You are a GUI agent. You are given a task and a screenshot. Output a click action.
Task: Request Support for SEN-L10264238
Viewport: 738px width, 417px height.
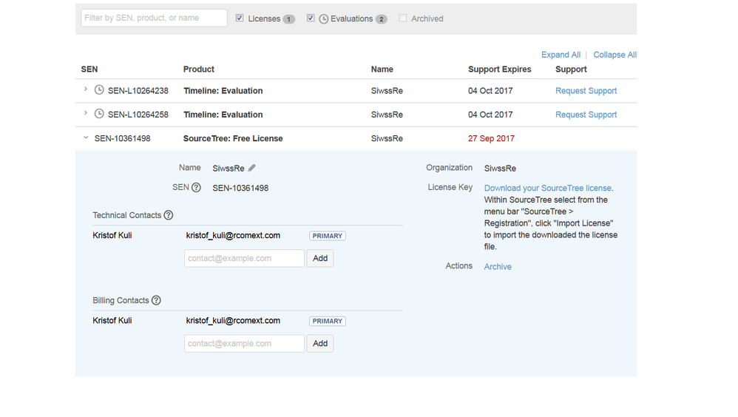click(586, 91)
